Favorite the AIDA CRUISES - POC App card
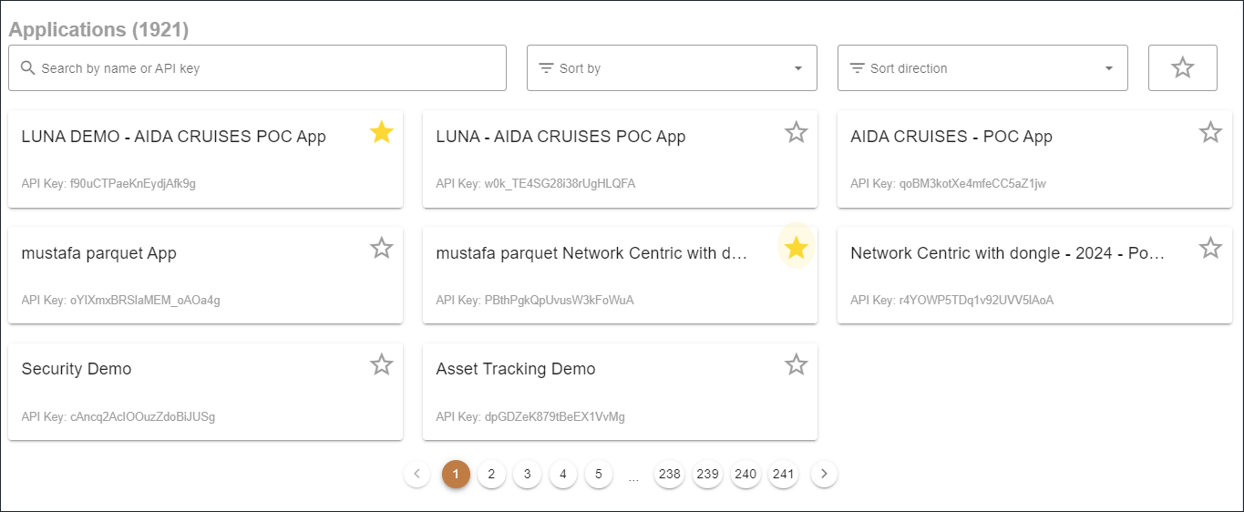The image size is (1244, 512). [x=1210, y=133]
